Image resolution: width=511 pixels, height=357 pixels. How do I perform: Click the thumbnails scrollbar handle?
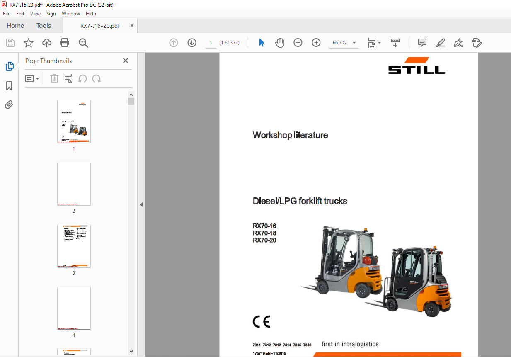click(x=131, y=102)
